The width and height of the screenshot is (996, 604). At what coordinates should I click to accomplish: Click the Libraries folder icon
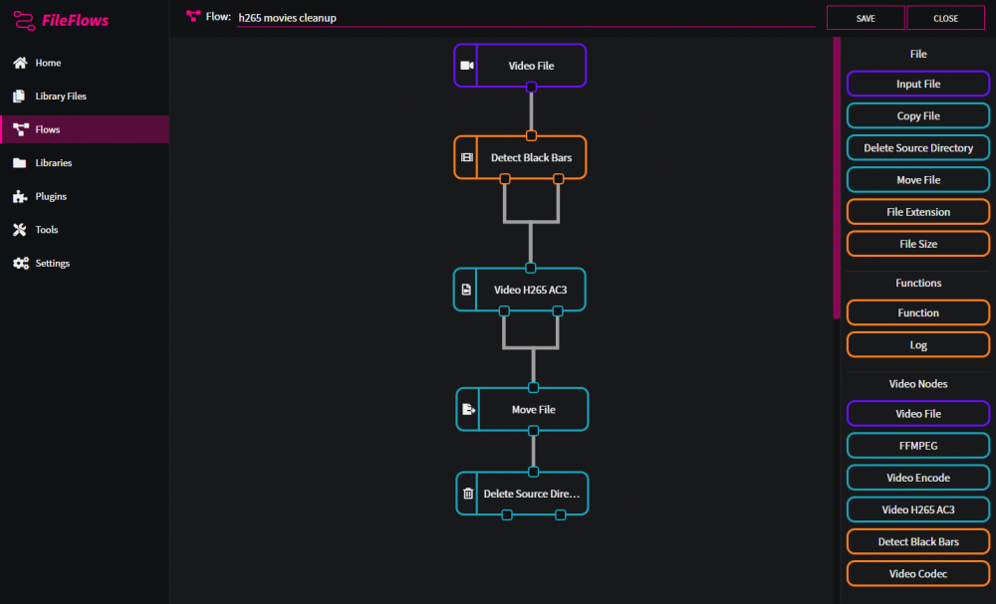[x=20, y=163]
